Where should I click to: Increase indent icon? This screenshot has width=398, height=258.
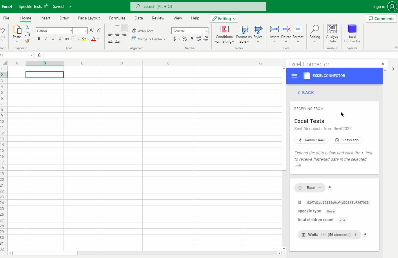(117, 41)
